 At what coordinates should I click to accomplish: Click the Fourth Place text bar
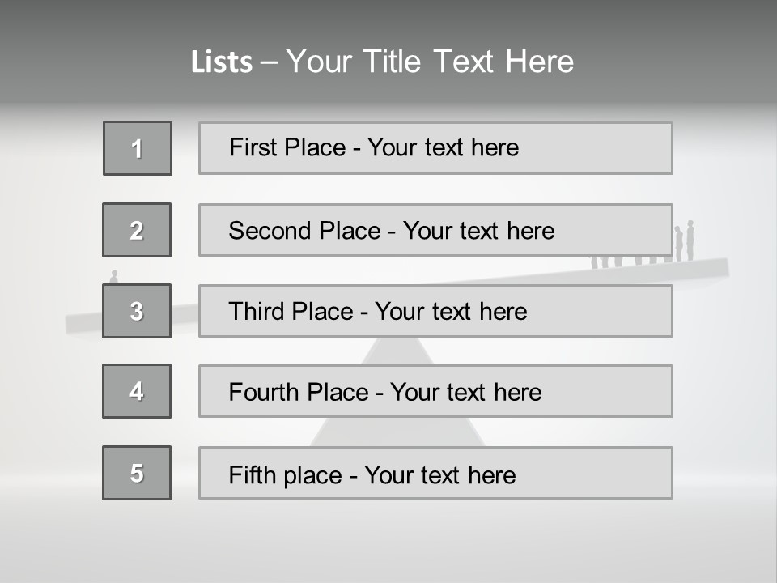pos(435,391)
